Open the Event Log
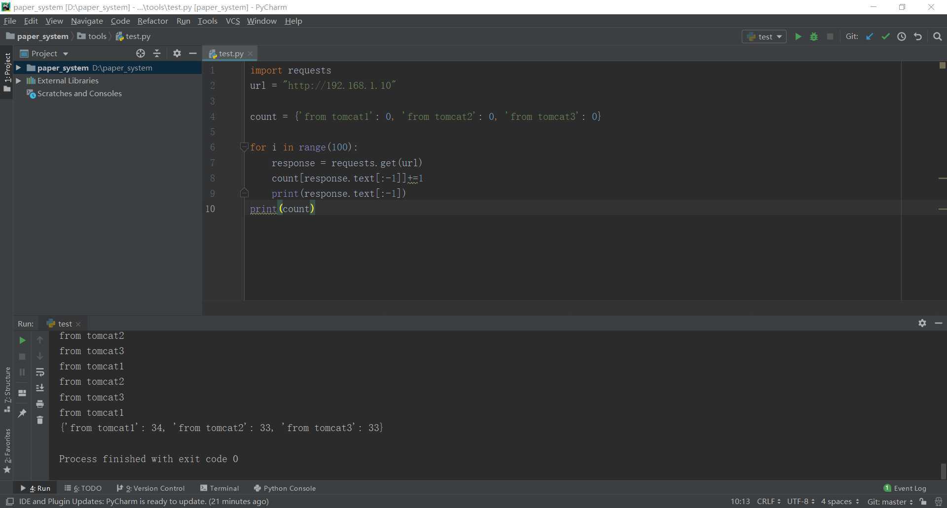Image resolution: width=947 pixels, height=508 pixels. (905, 488)
